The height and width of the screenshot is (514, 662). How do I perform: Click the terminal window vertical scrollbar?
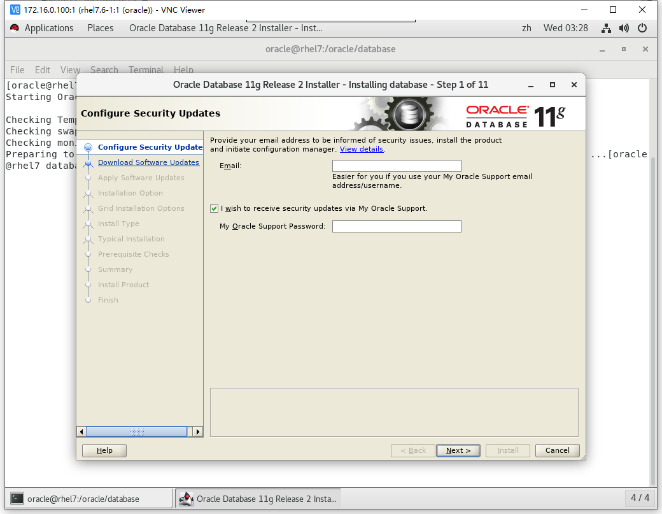point(654,321)
